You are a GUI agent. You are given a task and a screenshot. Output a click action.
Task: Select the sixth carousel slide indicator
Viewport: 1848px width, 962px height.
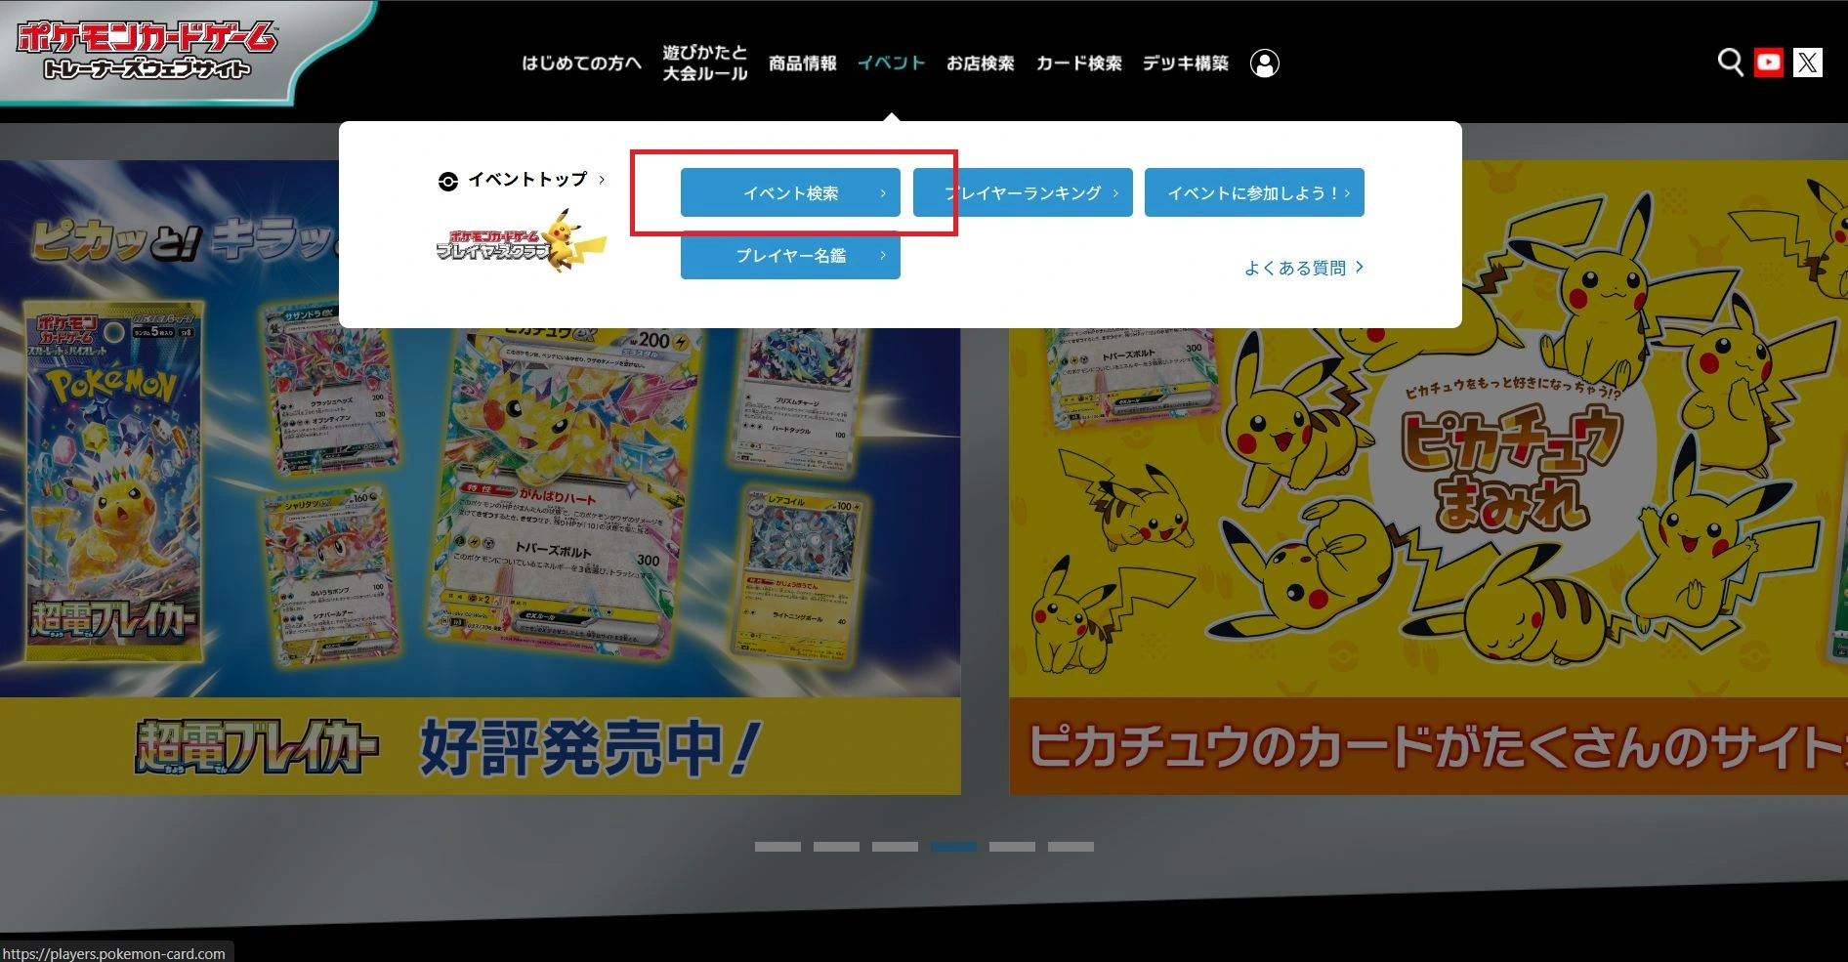coord(1071,847)
